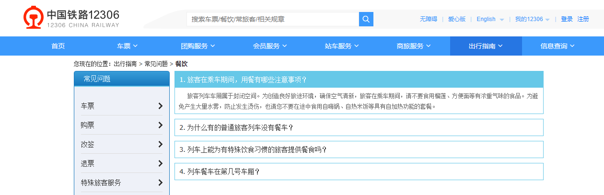Click the search box for tickets and dining

[273, 19]
